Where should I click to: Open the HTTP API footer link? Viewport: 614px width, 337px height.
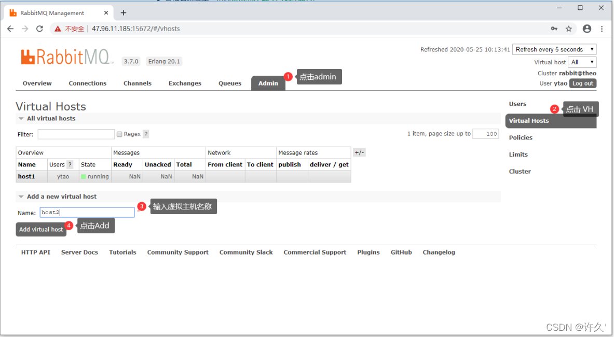point(36,252)
